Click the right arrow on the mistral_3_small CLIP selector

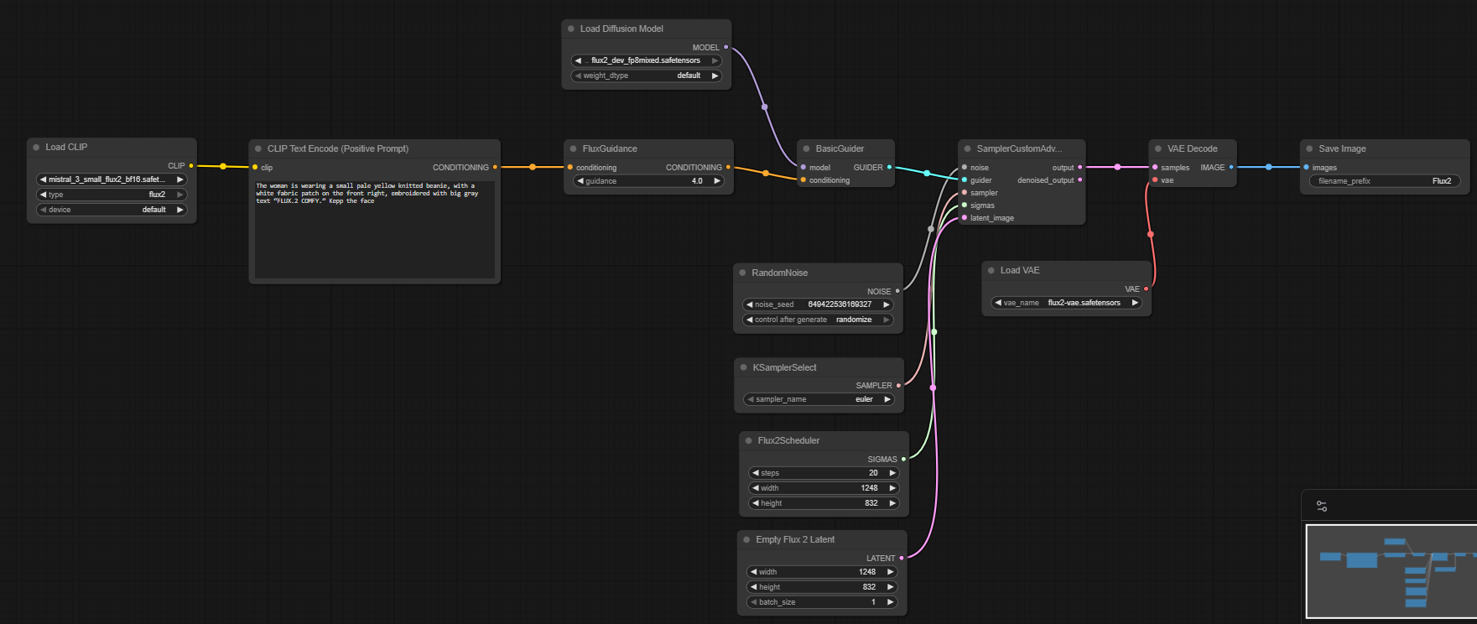179,179
